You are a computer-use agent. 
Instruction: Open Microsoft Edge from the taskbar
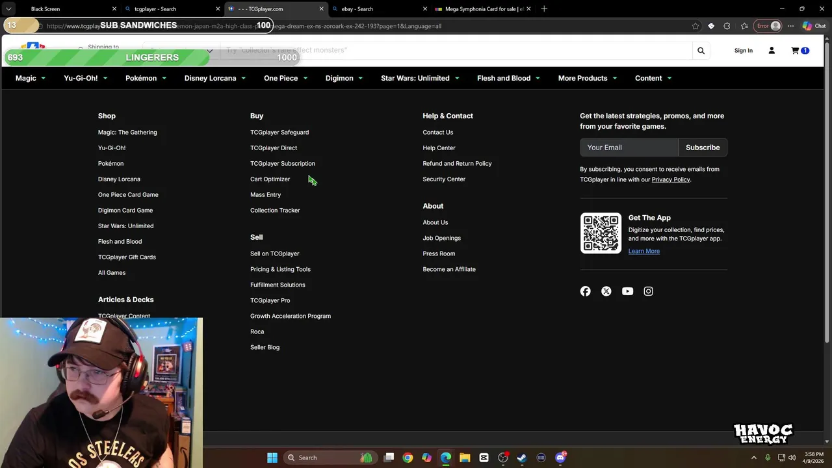pos(446,458)
